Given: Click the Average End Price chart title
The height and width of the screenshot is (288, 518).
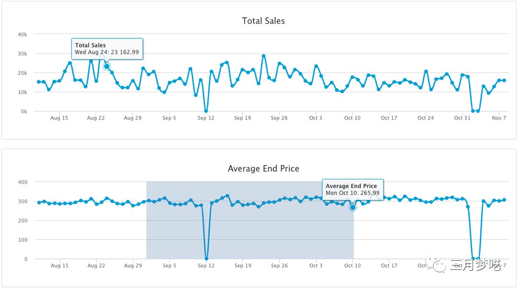Looking at the screenshot, I should (263, 168).
